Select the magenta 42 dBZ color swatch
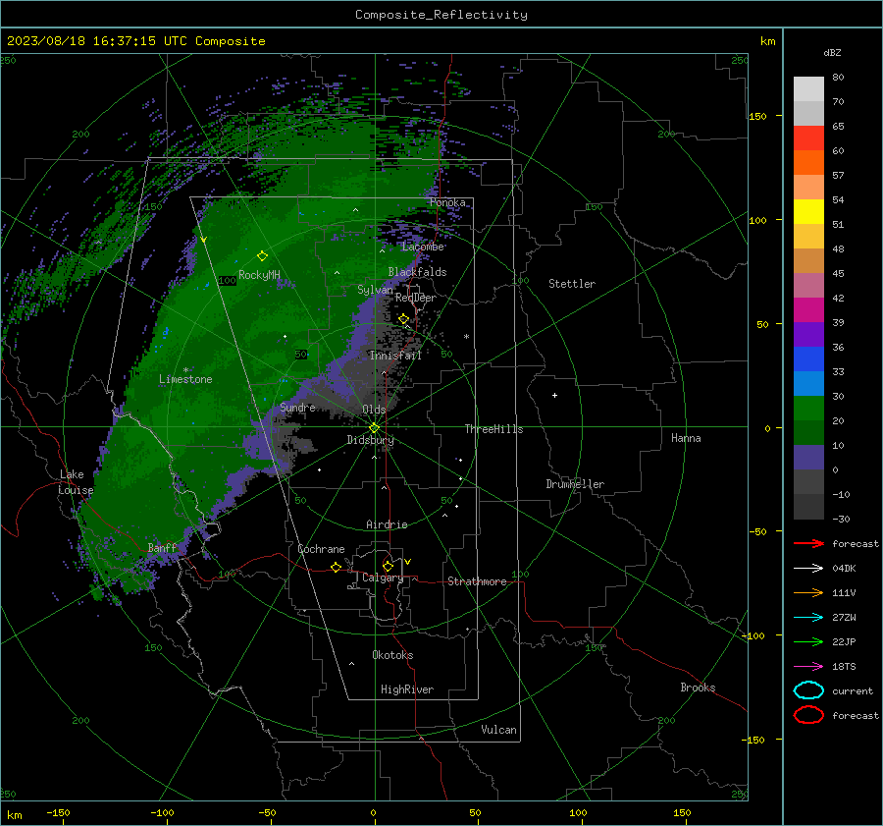The image size is (883, 826). (808, 310)
